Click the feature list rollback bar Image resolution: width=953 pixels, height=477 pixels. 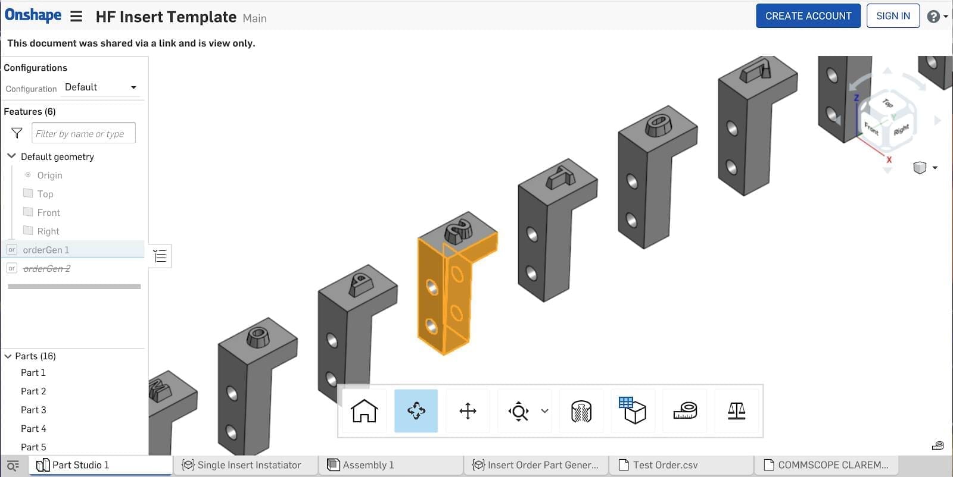coord(74,287)
